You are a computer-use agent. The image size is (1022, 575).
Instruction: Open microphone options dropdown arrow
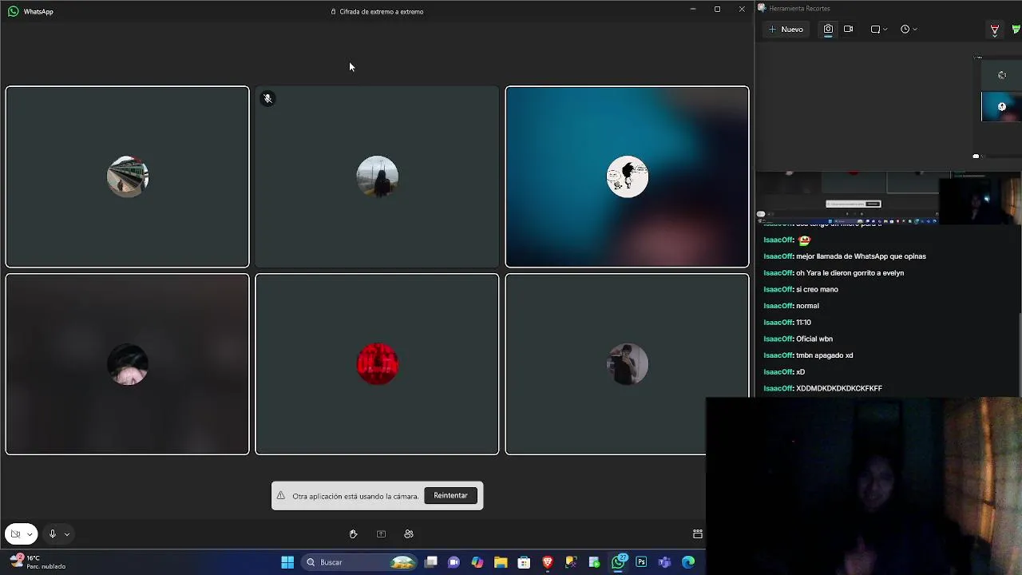pos(67,534)
